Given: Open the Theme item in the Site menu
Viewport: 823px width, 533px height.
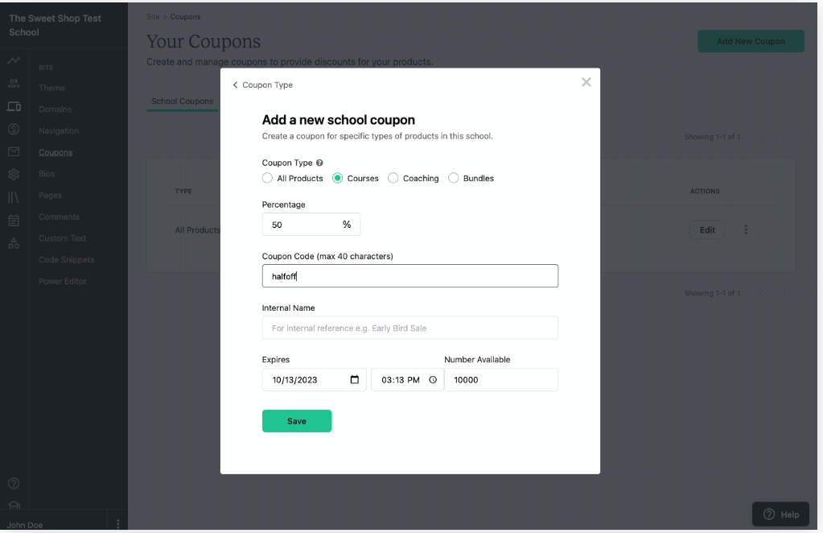Looking at the screenshot, I should [x=51, y=88].
